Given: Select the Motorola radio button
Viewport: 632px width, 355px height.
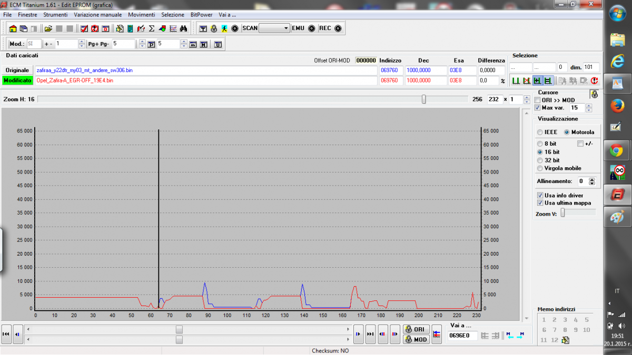Looking at the screenshot, I should tap(567, 132).
